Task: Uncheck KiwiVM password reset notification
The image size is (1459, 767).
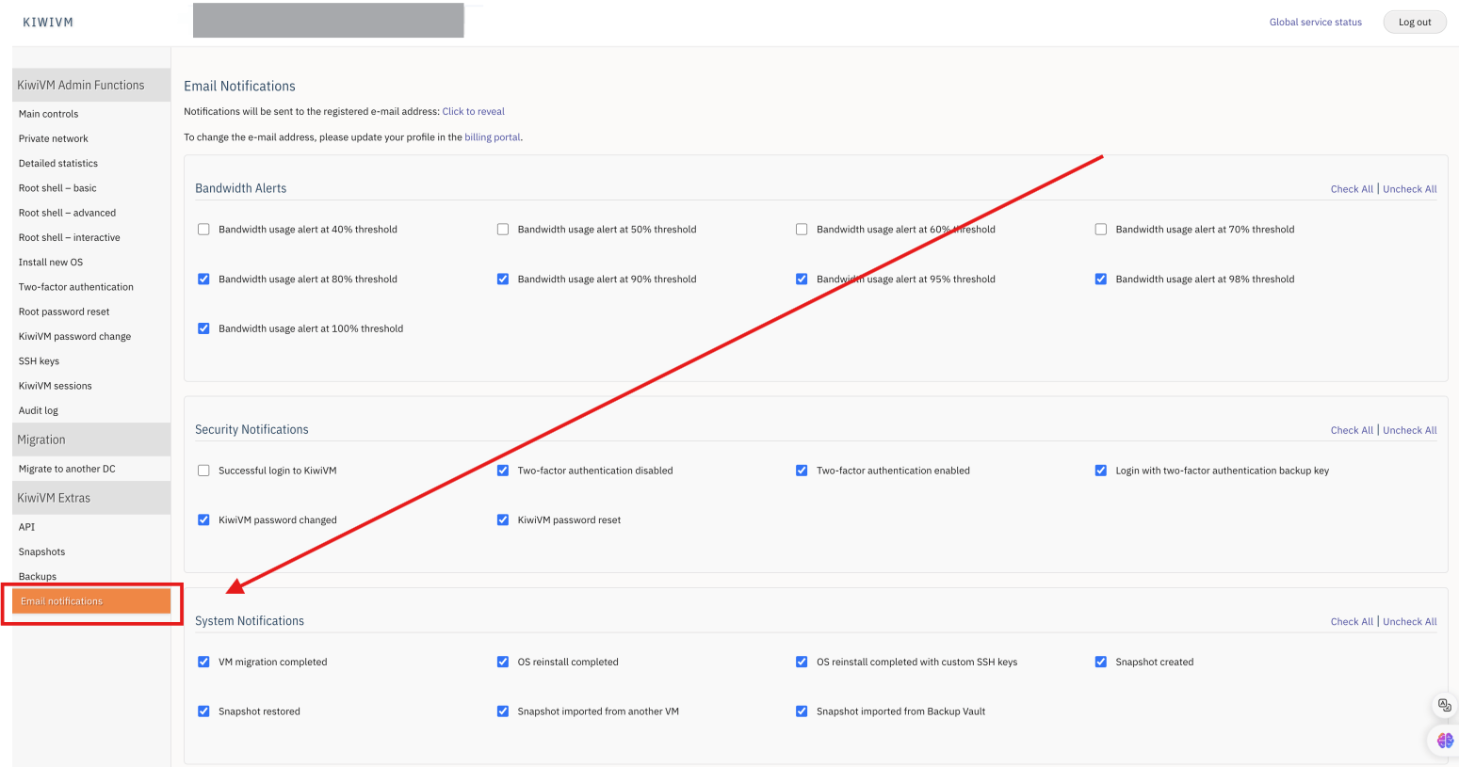Action: pyautogui.click(x=503, y=519)
